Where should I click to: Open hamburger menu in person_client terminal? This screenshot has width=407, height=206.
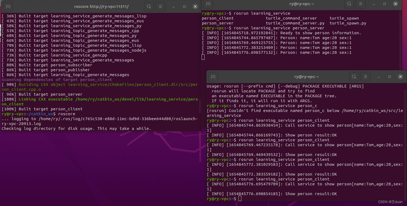pos(366,77)
